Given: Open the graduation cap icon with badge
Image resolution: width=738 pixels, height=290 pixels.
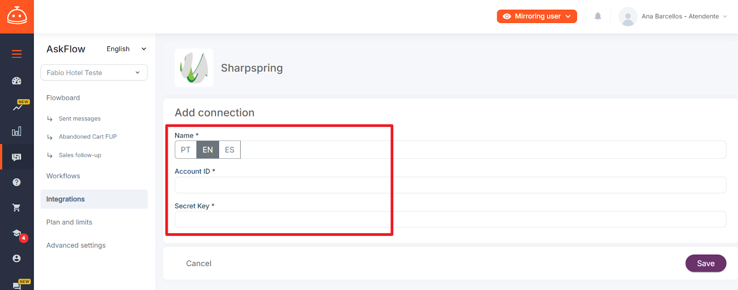Looking at the screenshot, I should tap(17, 233).
